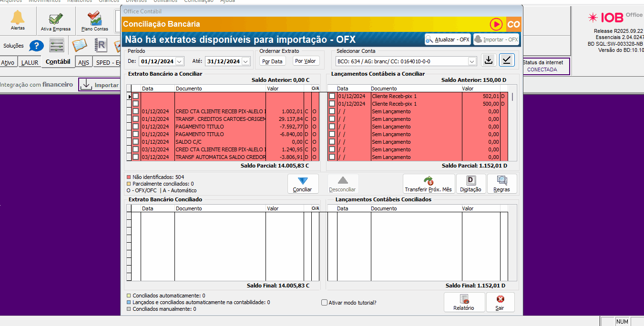644x326 pixels.
Task: Expand the Até end date dropdown
Action: point(245,61)
